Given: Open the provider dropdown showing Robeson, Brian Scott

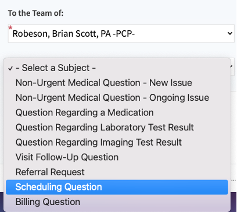Looking at the screenshot, I should click(x=121, y=33).
